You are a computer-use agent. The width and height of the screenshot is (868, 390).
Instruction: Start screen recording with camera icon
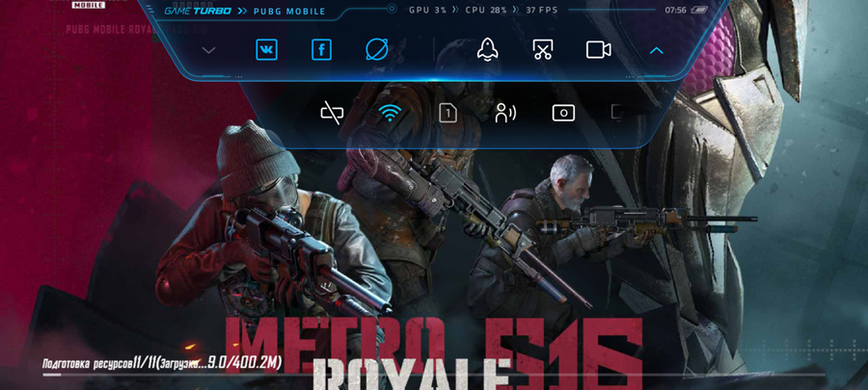click(x=598, y=50)
